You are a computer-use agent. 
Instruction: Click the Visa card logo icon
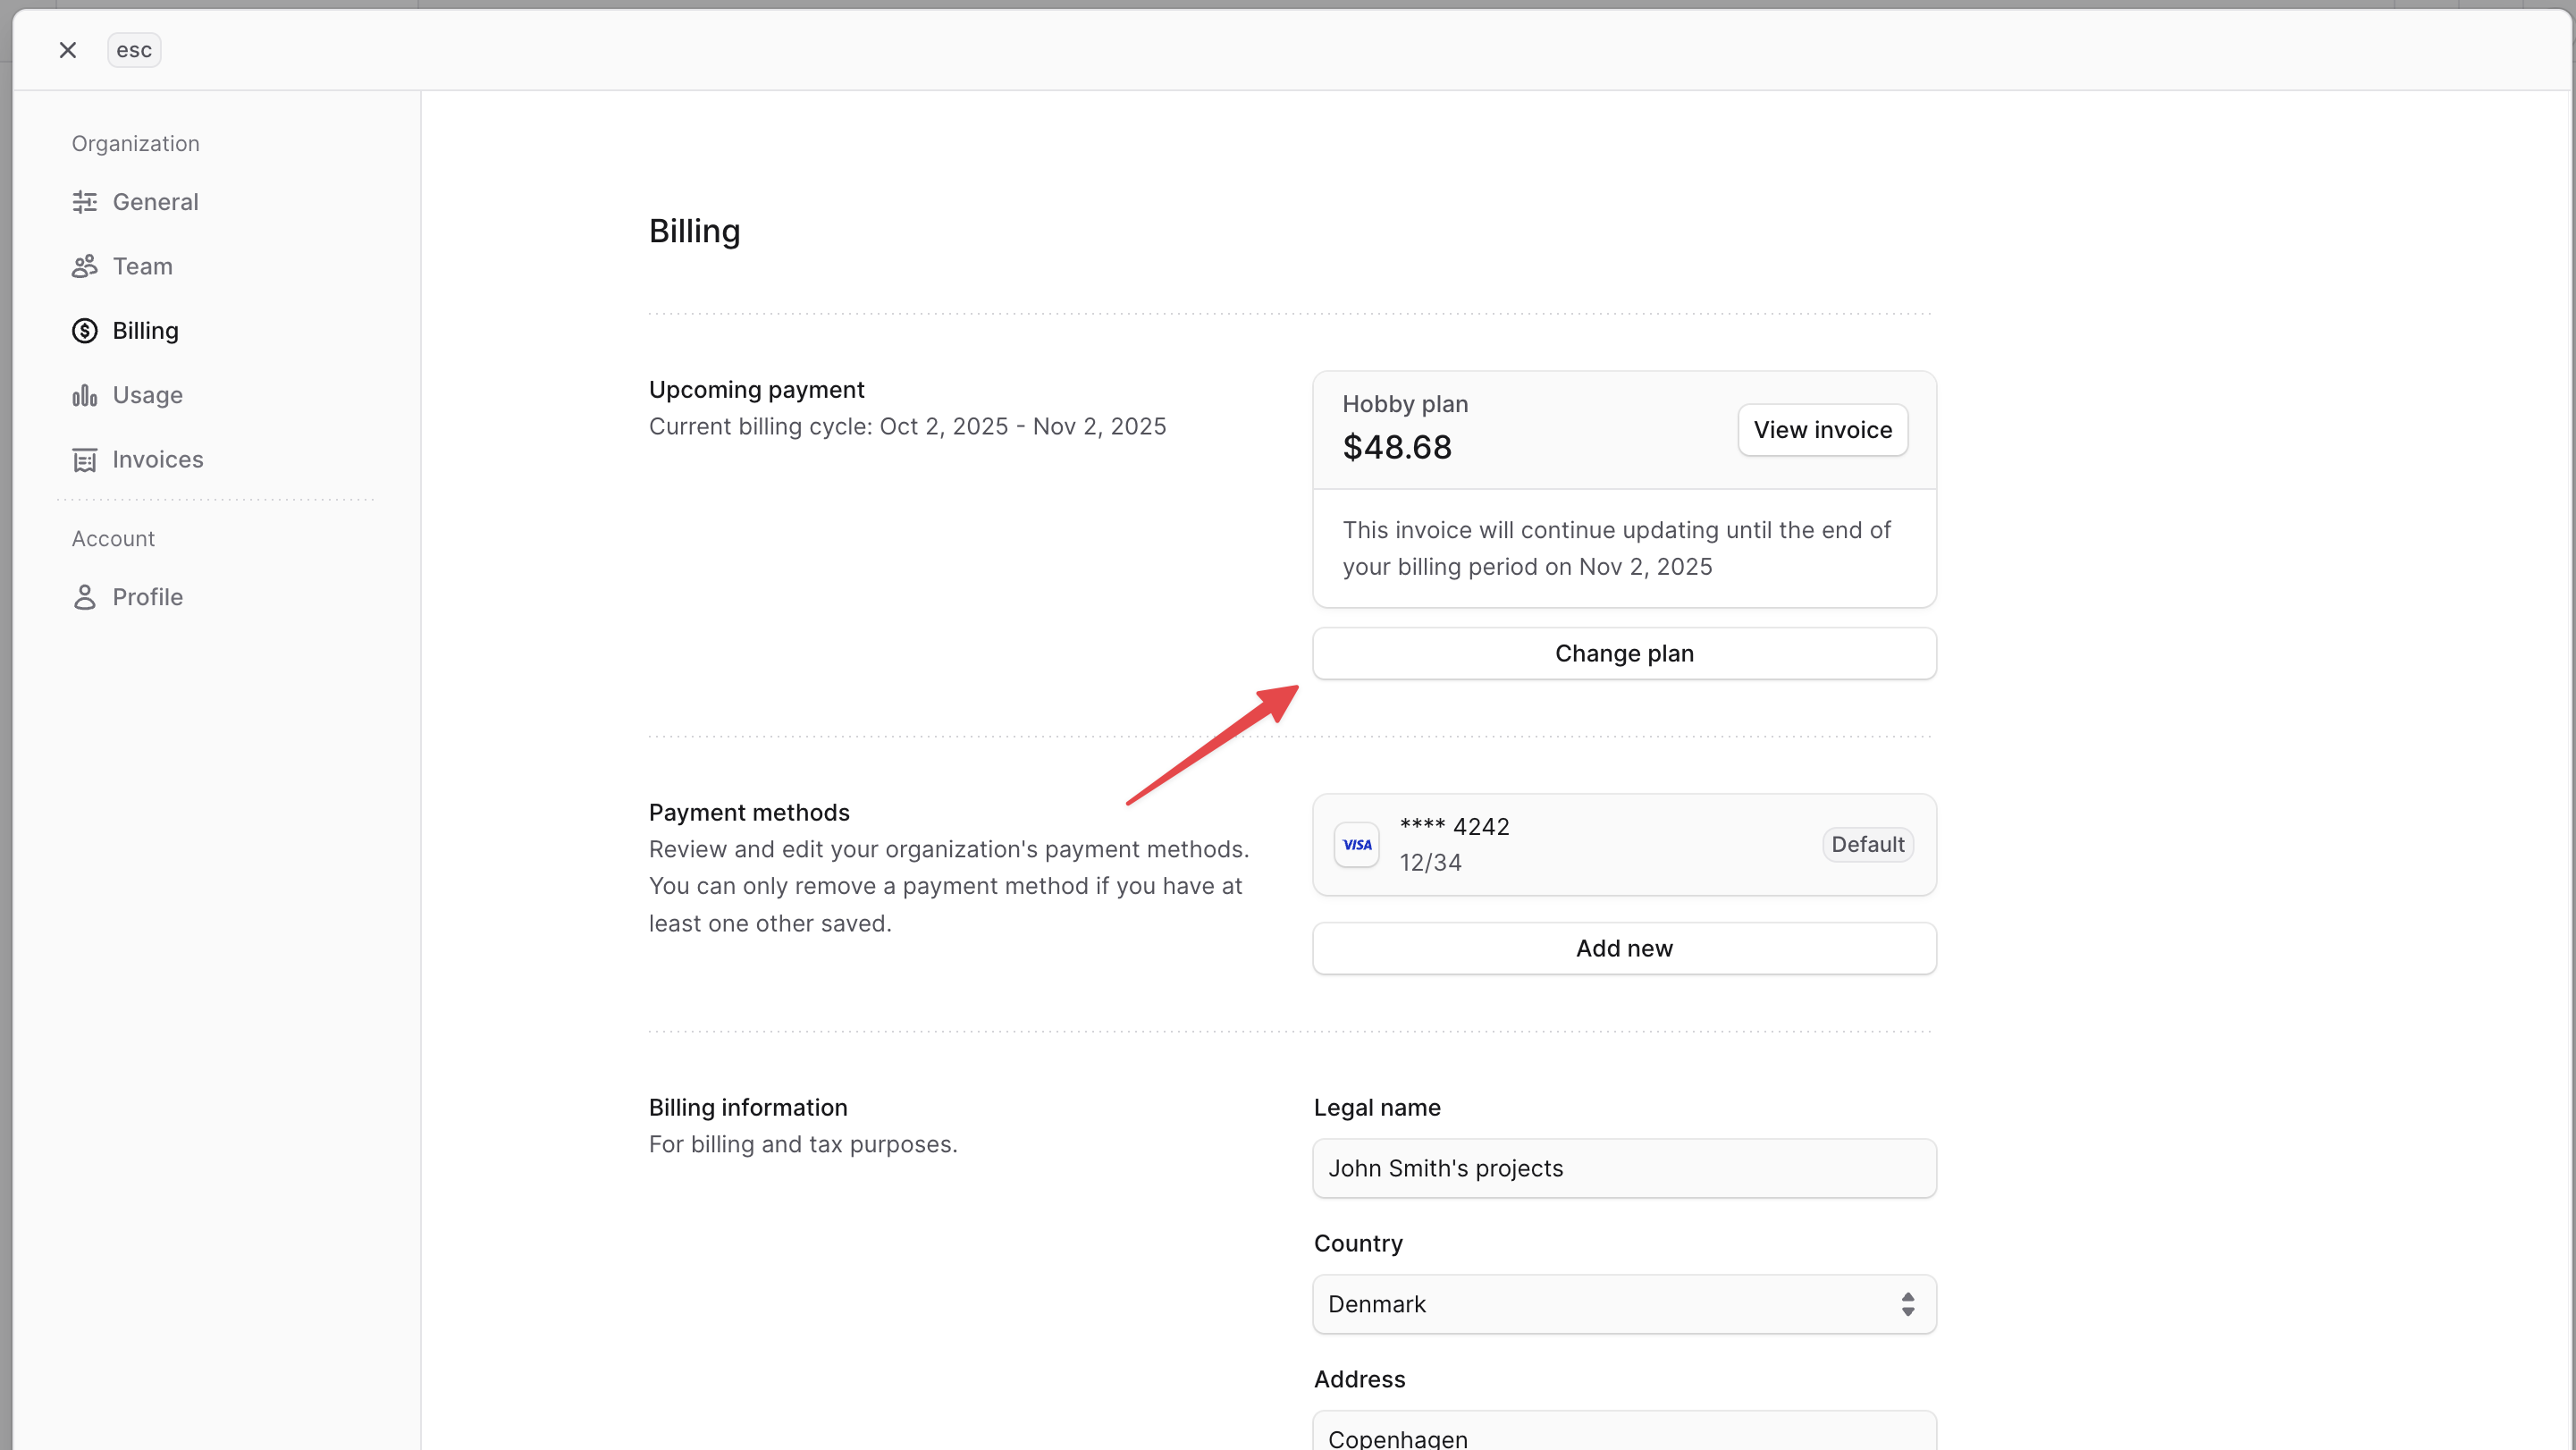coord(1356,844)
